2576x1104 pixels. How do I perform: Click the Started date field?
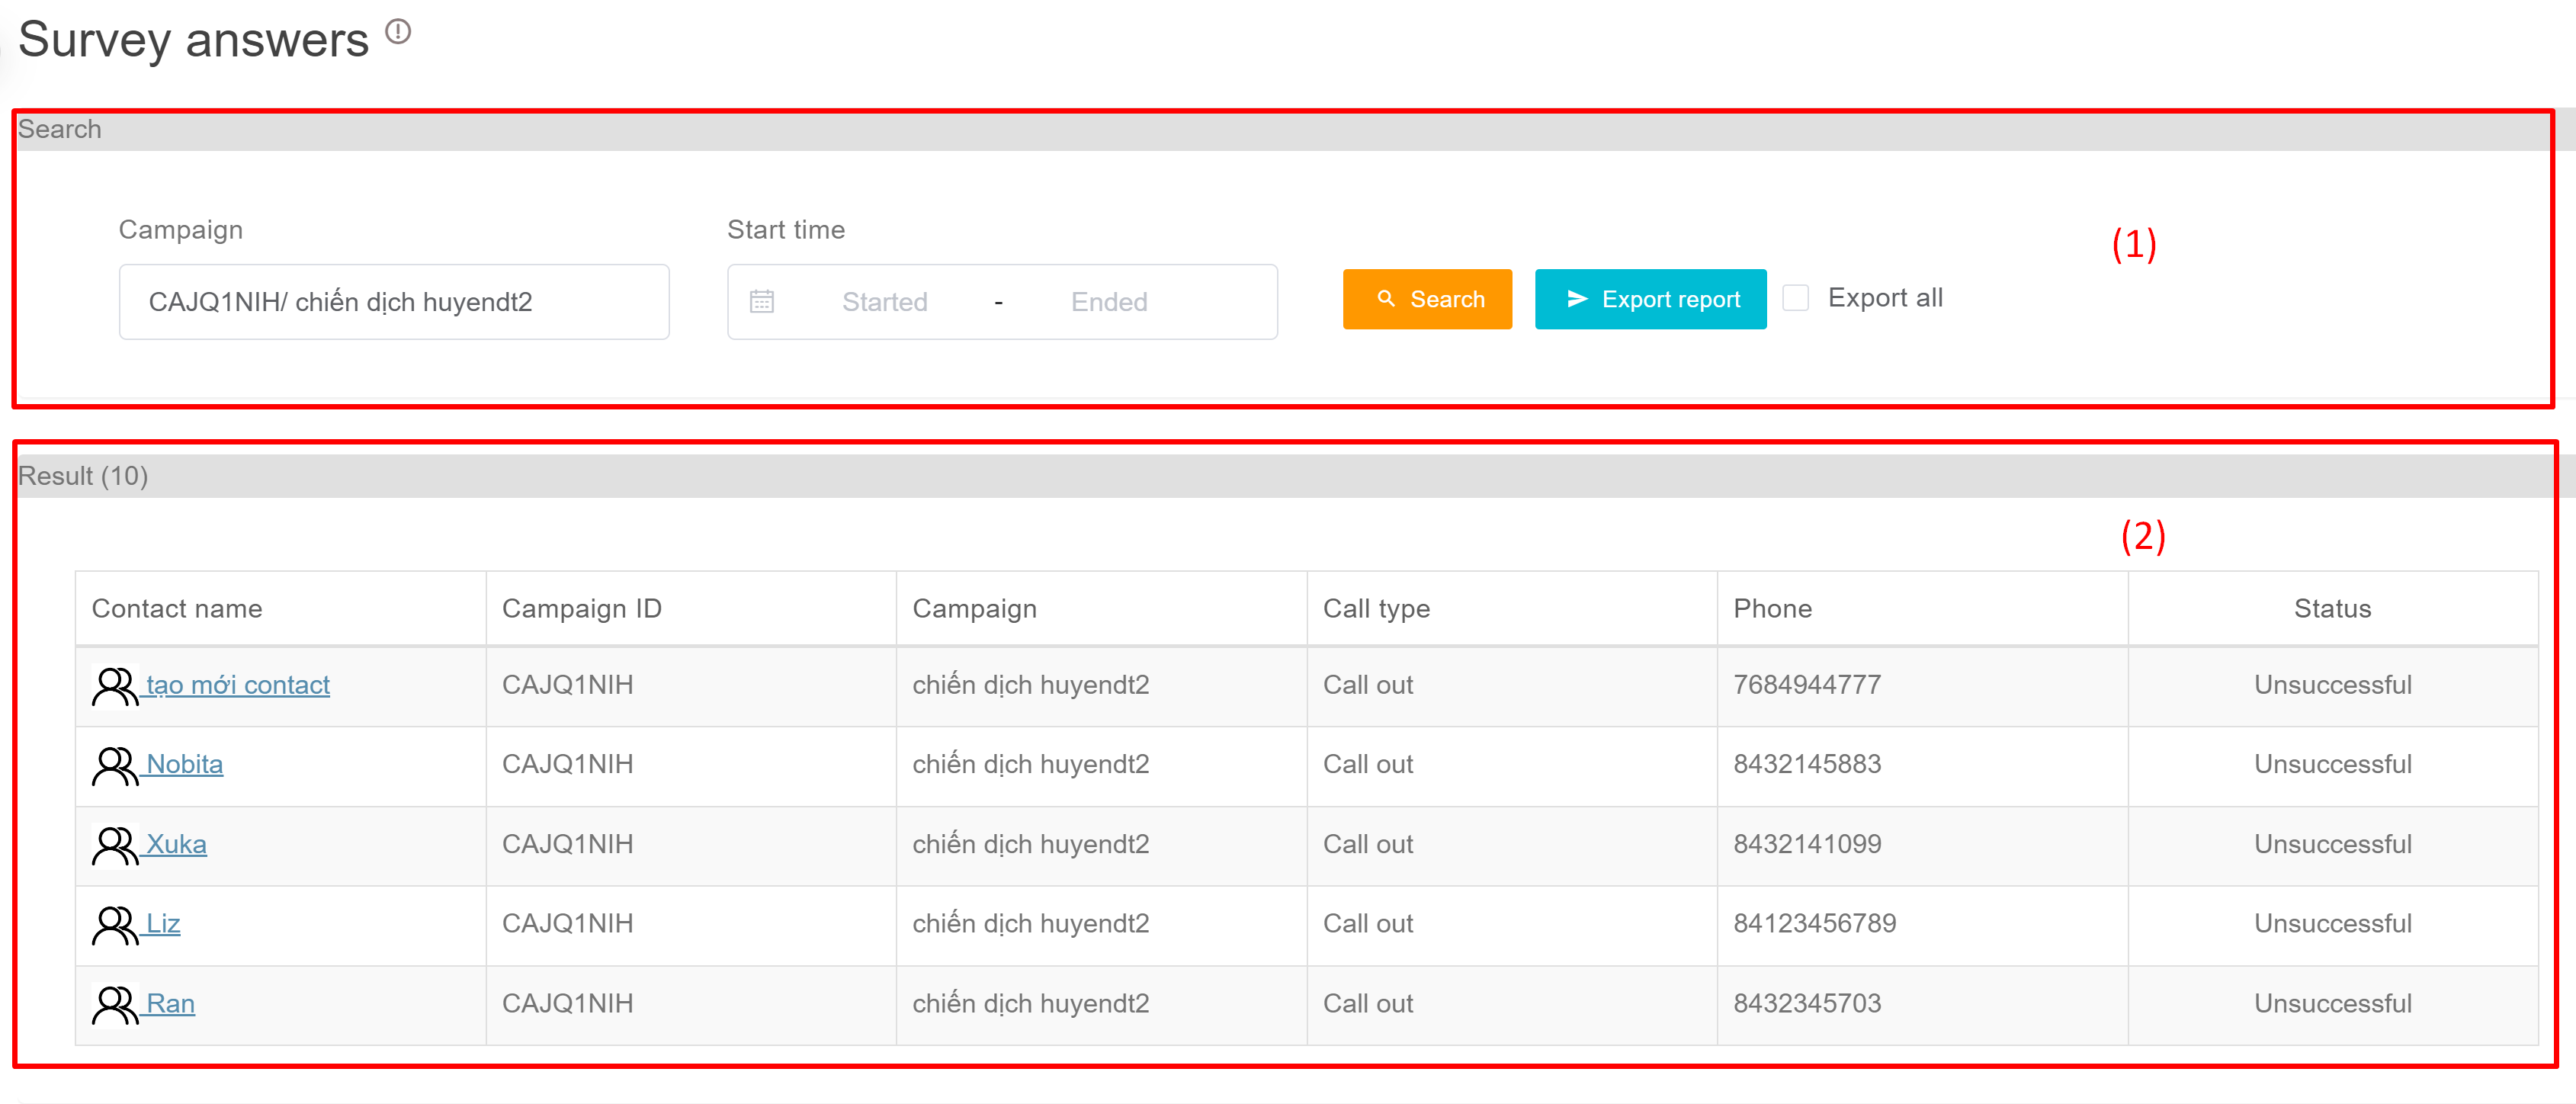pos(884,302)
